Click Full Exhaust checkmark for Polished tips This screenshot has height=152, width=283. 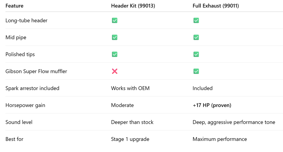(196, 54)
